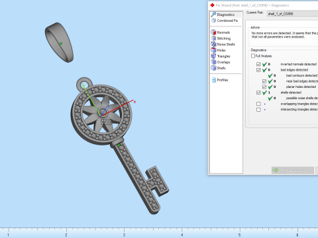Select the Triangles fixing tool
The image size is (318, 238).
point(221,56)
